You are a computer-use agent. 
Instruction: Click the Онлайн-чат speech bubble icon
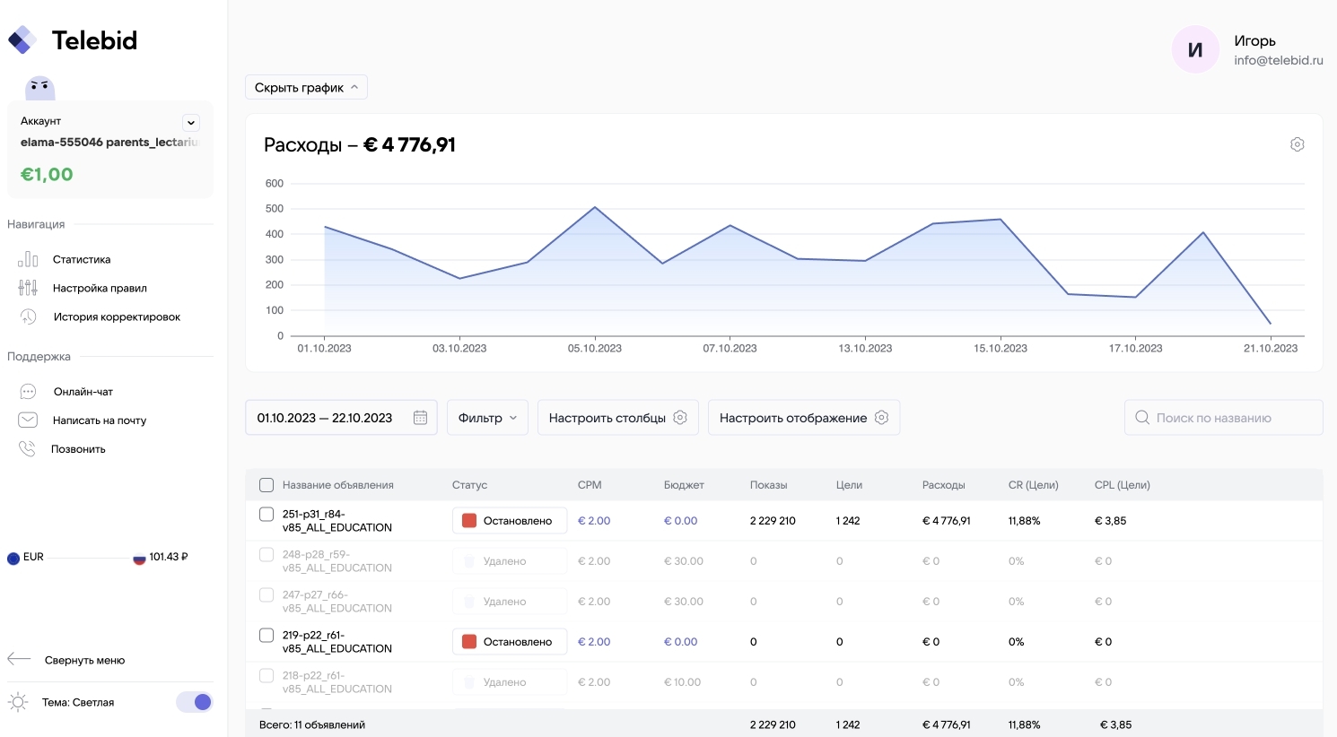(28, 392)
